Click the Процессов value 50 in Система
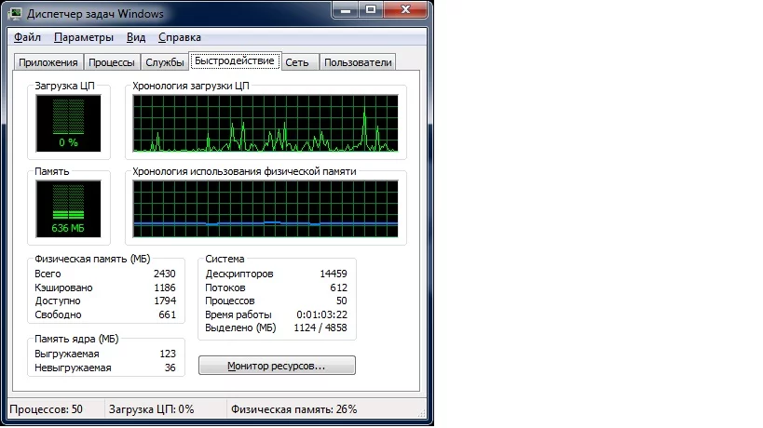The height and width of the screenshot is (428, 763). [x=342, y=301]
